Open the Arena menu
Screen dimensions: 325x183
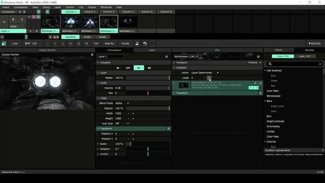click(x=6, y=7)
